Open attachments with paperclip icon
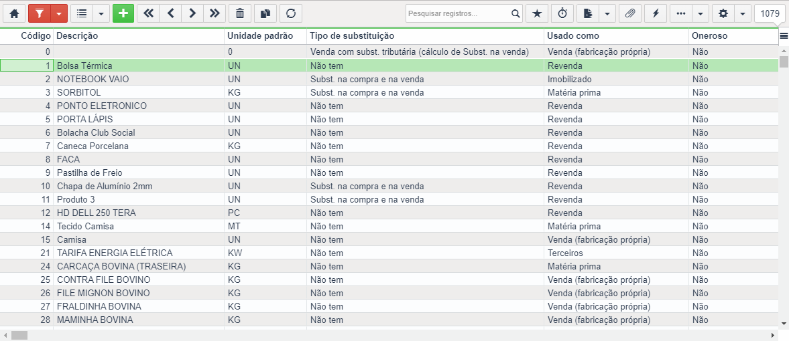 tap(630, 14)
